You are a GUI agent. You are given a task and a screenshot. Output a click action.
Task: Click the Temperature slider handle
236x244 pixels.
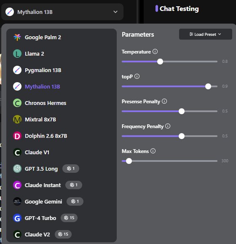pyautogui.click(x=160, y=62)
